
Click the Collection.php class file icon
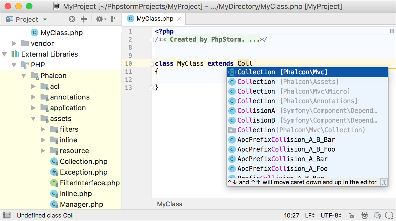54,161
